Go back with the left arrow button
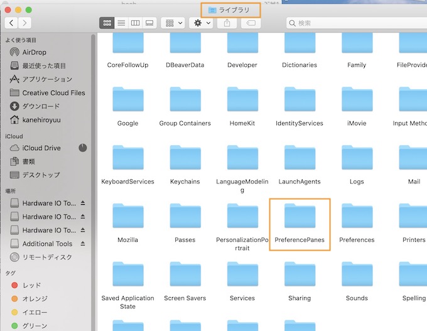Image resolution: width=427 pixels, height=331 pixels. [11, 23]
